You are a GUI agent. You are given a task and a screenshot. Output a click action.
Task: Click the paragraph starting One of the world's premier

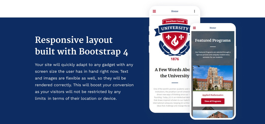point(172,97)
